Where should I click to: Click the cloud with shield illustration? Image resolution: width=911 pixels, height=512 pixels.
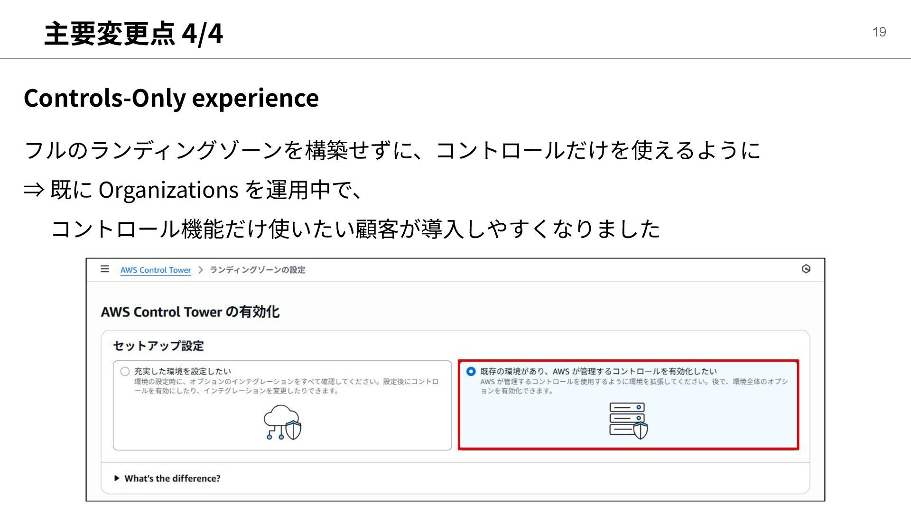click(x=283, y=422)
